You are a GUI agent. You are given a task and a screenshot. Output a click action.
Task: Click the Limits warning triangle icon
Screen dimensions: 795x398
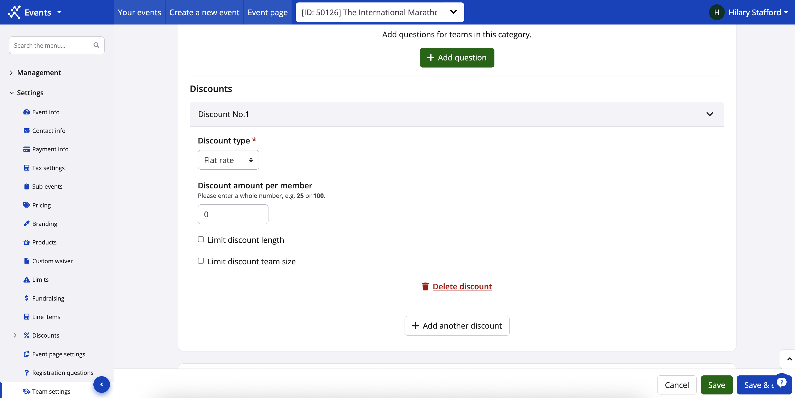click(x=26, y=280)
